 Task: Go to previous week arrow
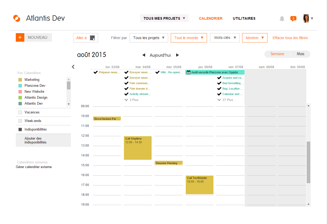144,55
